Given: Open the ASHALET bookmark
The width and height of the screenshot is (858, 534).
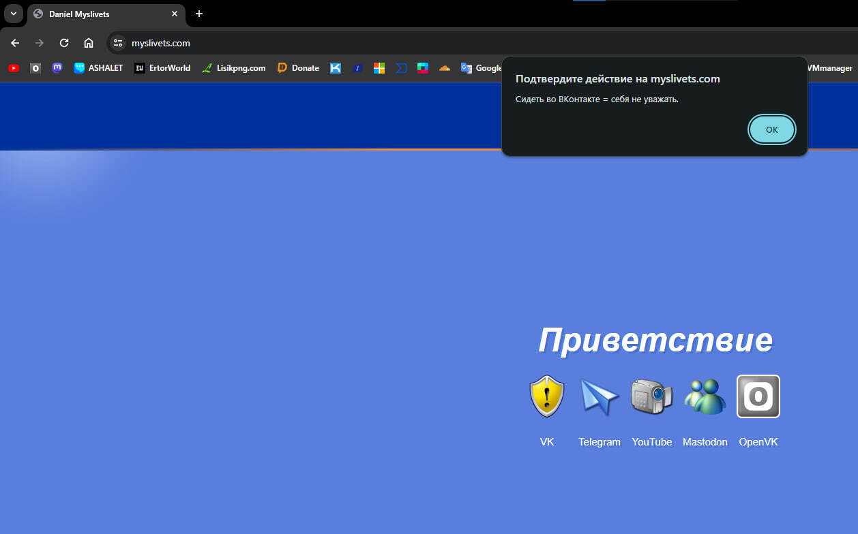Looking at the screenshot, I should [x=98, y=68].
